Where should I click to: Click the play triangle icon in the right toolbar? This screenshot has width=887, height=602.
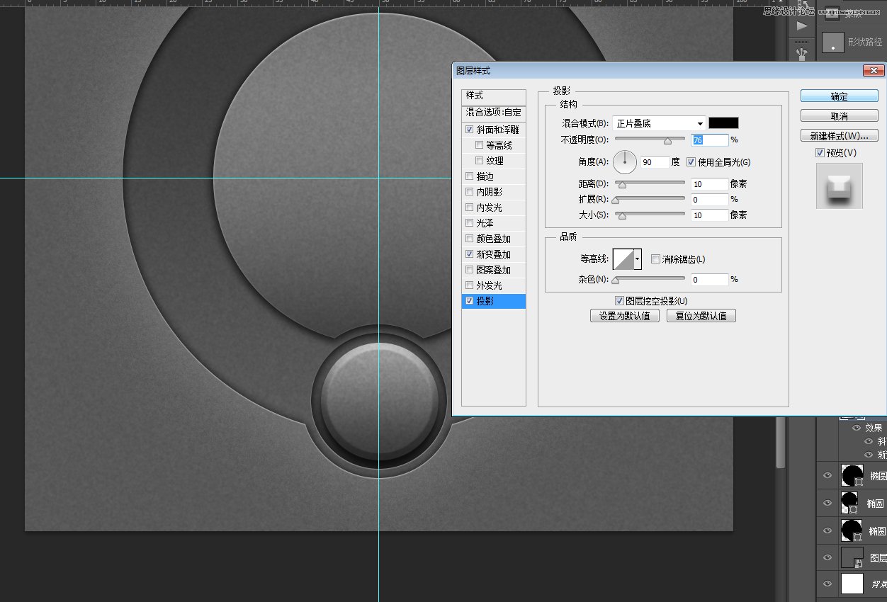point(803,25)
